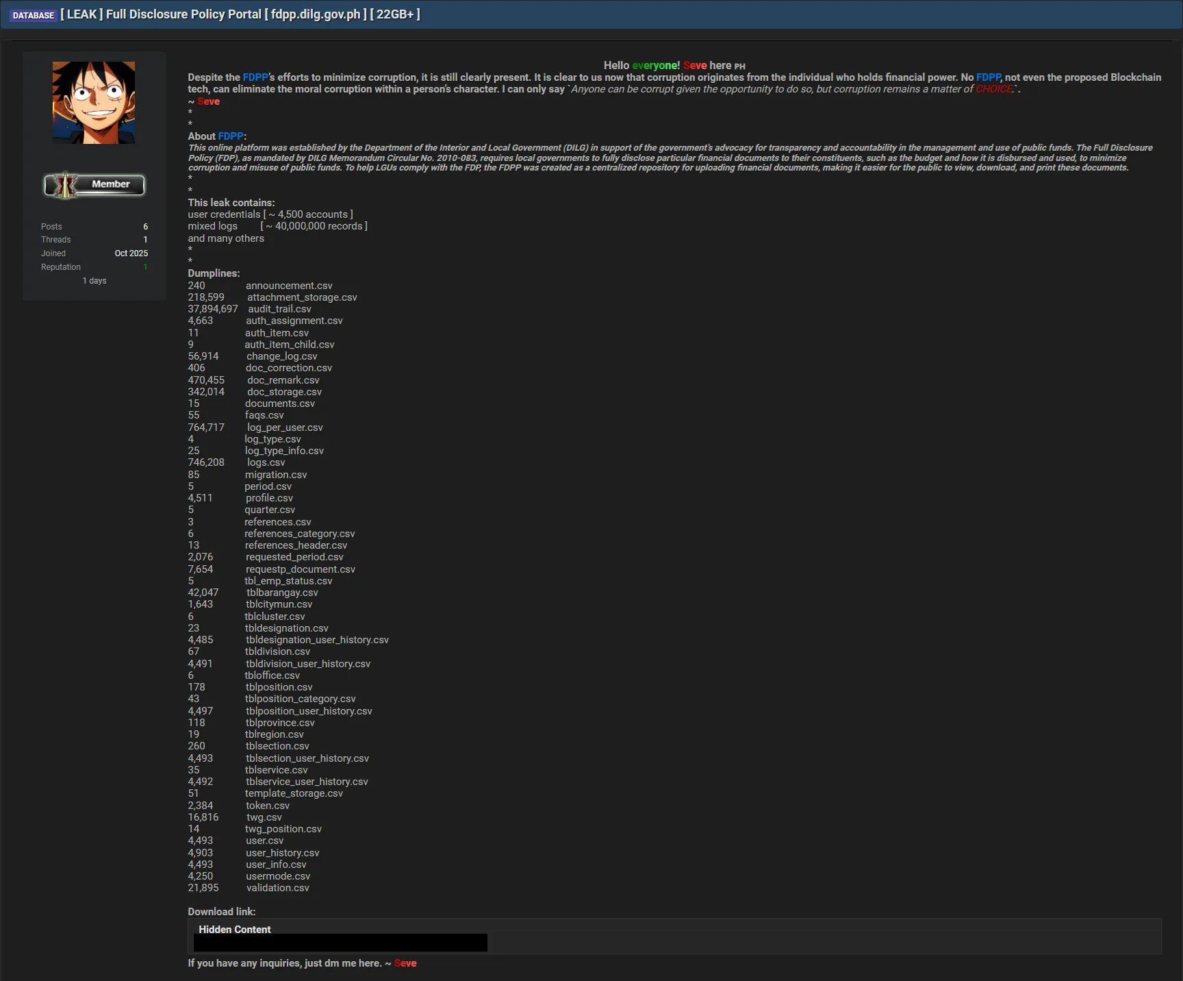Select the 1 days timestamp
The image size is (1183, 981).
[x=94, y=280]
